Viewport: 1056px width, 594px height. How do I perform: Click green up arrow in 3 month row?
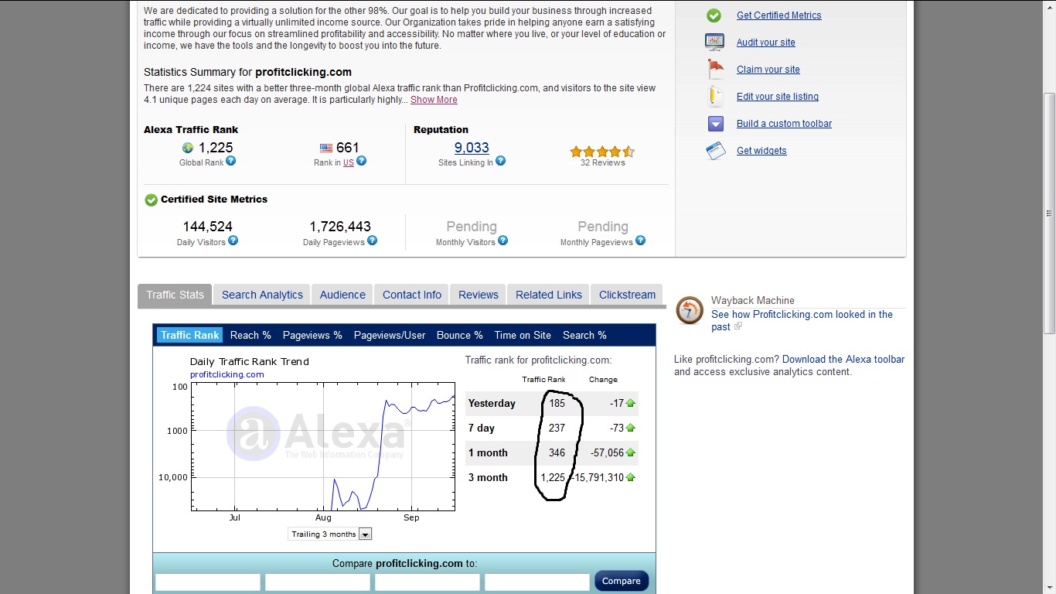click(x=631, y=477)
